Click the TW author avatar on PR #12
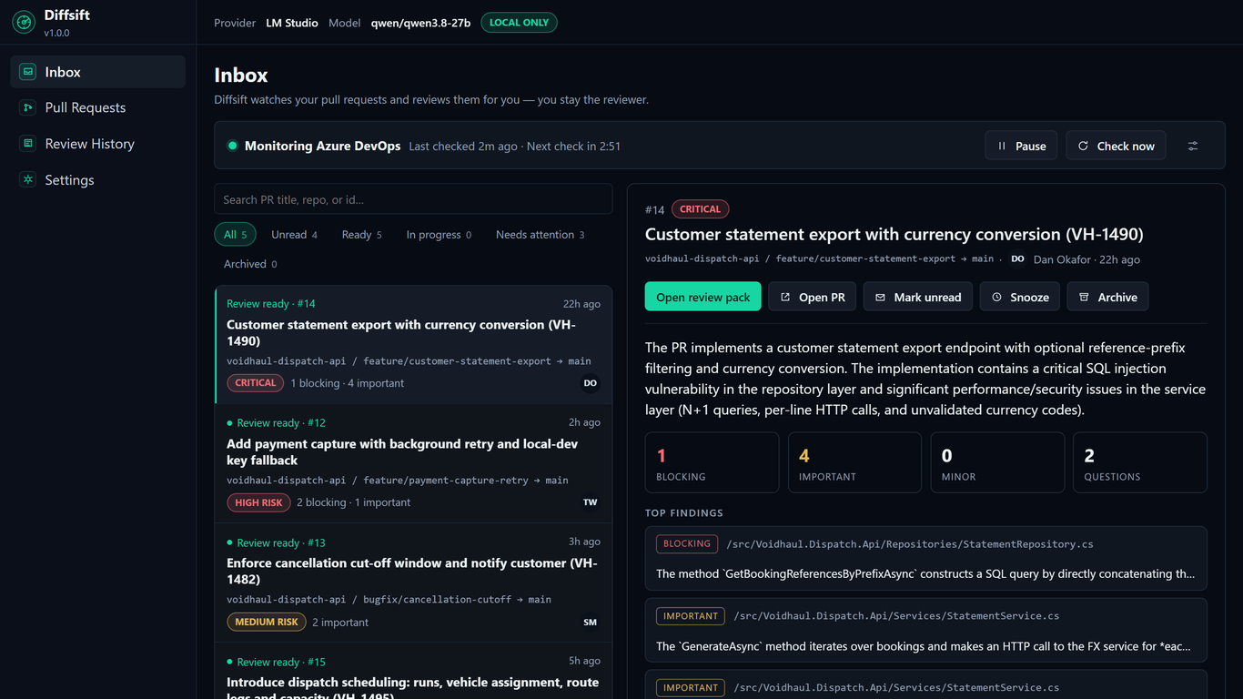Viewport: 1243px width, 699px height. (591, 502)
